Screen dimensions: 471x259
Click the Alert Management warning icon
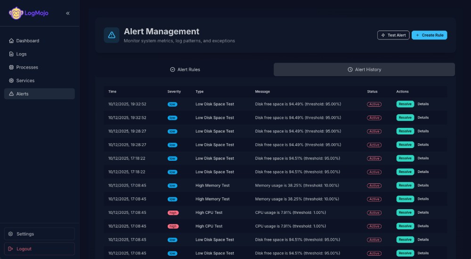[112, 35]
